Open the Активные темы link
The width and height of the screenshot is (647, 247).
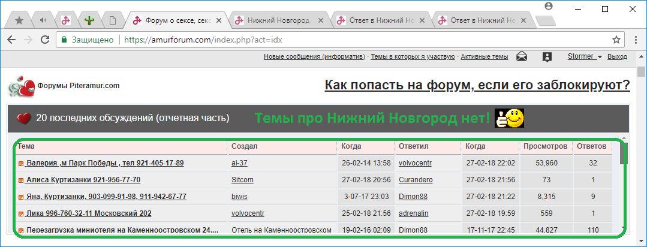click(485, 57)
